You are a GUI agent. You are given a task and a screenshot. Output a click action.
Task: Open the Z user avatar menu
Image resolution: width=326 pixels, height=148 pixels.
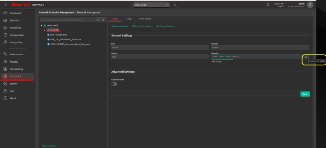tap(310, 5)
